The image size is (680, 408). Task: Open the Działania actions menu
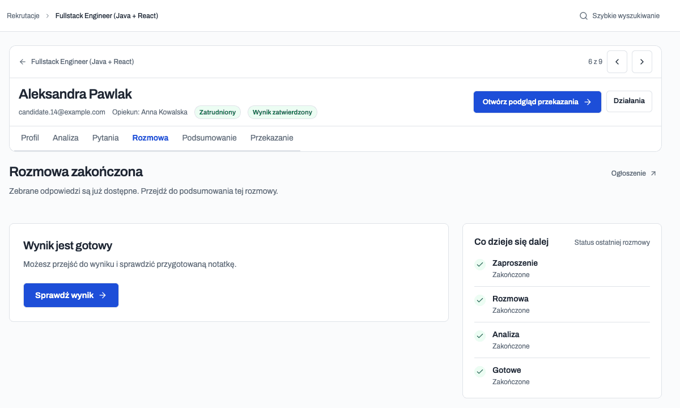tap(629, 101)
